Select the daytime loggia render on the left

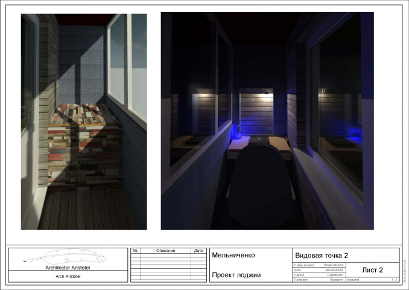point(84,122)
